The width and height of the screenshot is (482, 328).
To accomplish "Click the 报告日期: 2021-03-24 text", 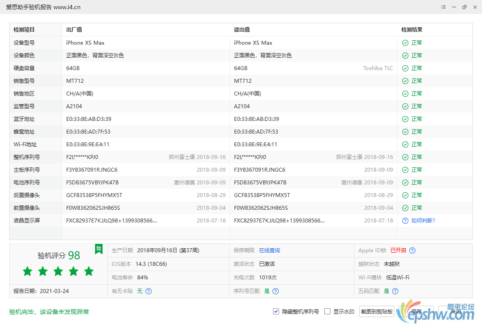I will coord(41,291).
